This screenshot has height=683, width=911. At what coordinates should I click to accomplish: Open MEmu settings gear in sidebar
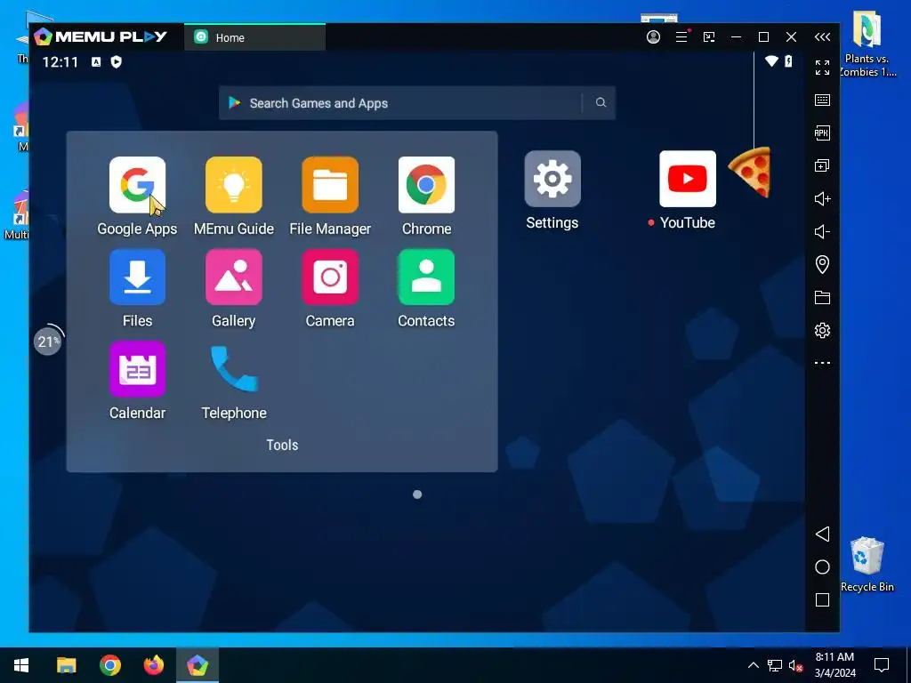click(822, 331)
